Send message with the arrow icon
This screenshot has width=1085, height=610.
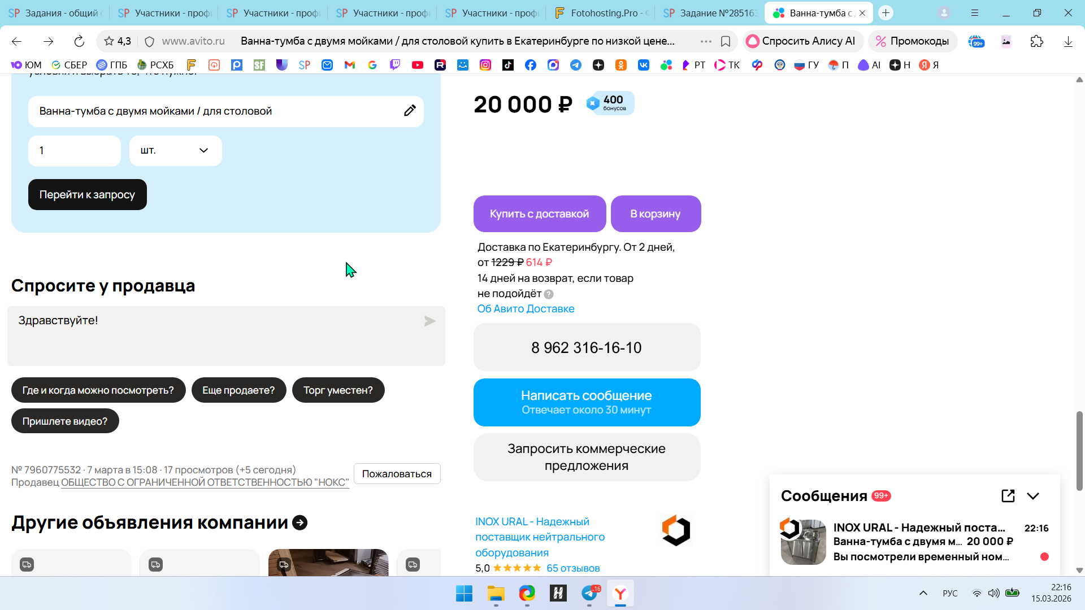(429, 321)
